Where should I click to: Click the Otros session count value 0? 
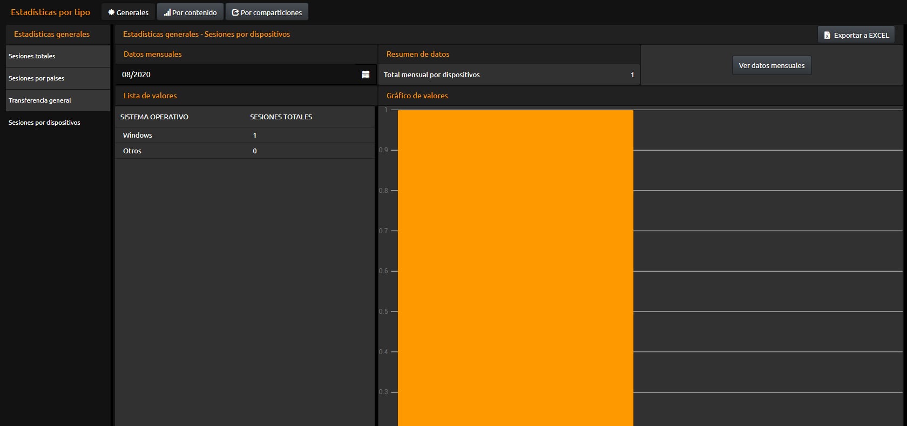(x=255, y=151)
